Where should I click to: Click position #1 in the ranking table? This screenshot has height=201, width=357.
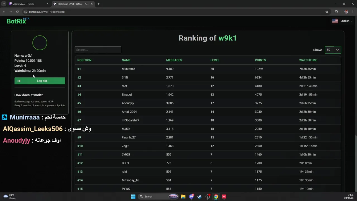pyautogui.click(x=79, y=69)
